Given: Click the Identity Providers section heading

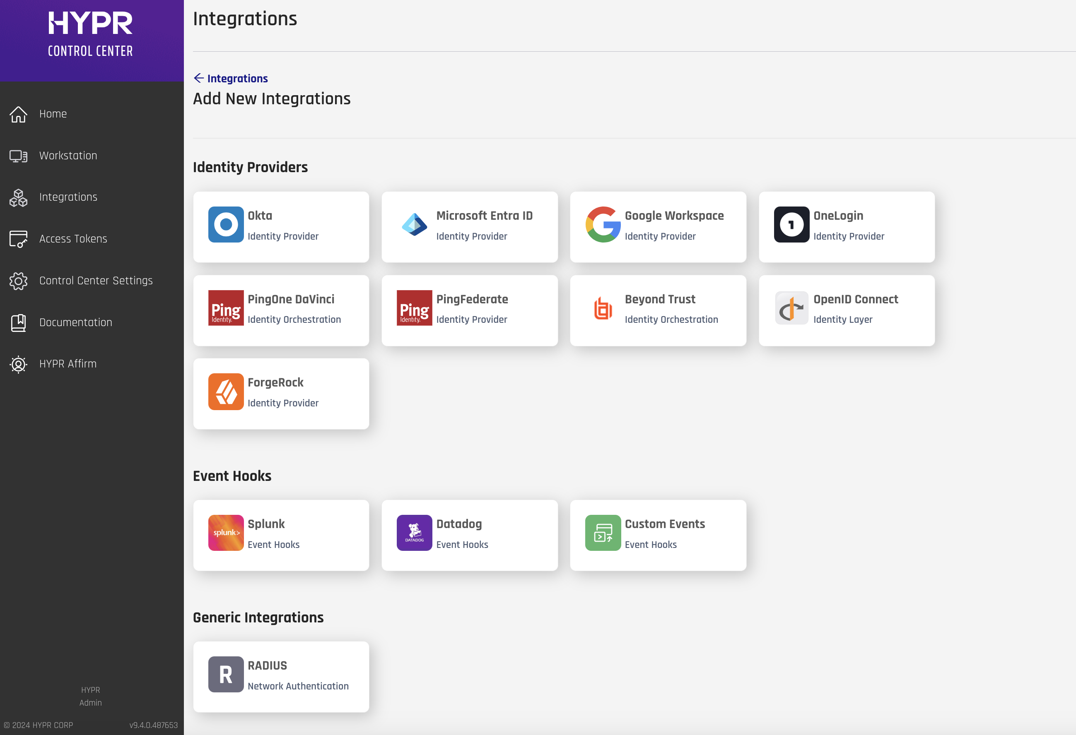Looking at the screenshot, I should 250,167.
